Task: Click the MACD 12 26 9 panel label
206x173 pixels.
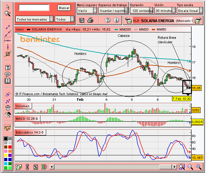Action: (27, 119)
